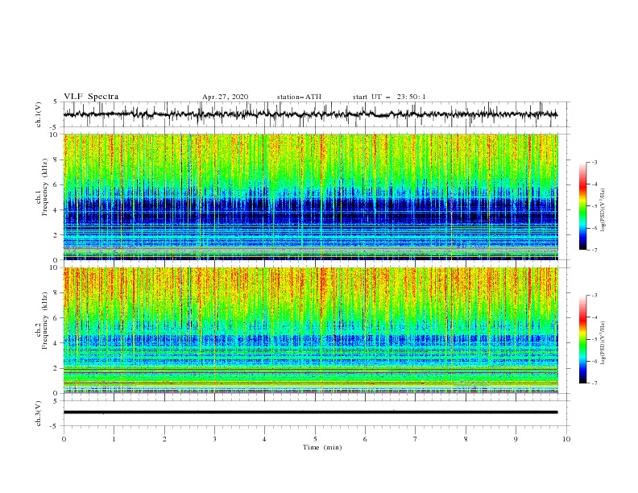Select the "start UT = 23:50:1" text
Image resolution: width=638 pixels, height=493 pixels.
(x=389, y=97)
